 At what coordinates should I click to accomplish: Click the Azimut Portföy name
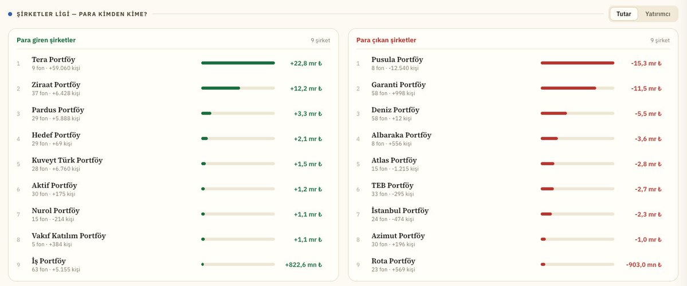(x=398, y=236)
